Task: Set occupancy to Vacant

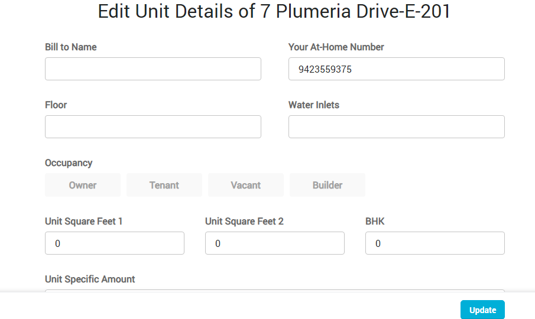Action: click(x=246, y=185)
